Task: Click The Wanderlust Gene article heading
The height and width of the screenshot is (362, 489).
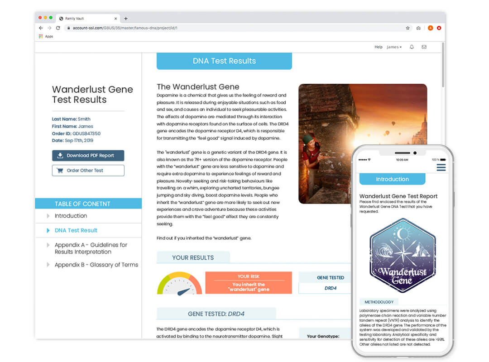Action: tap(198, 87)
